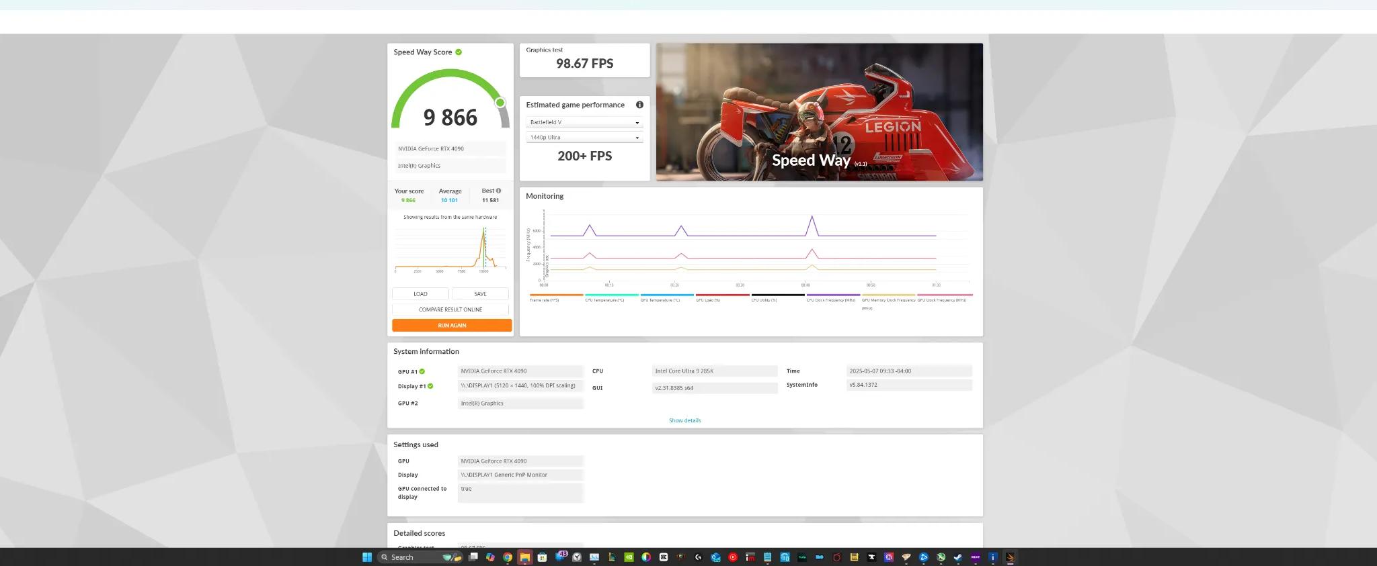
Task: Open Notepad from the taskbar
Action: click(x=768, y=557)
